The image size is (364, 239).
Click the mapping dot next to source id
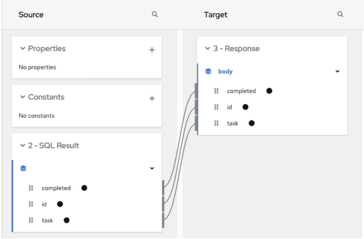(60, 204)
